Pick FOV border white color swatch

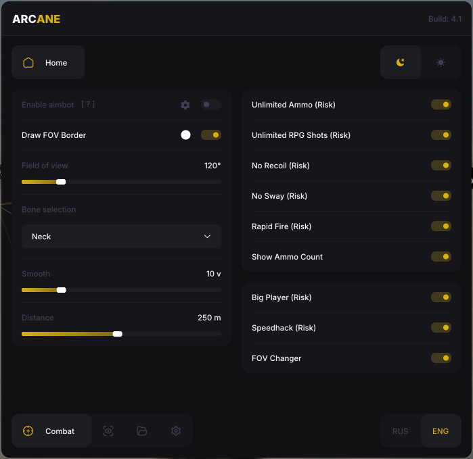pyautogui.click(x=185, y=135)
